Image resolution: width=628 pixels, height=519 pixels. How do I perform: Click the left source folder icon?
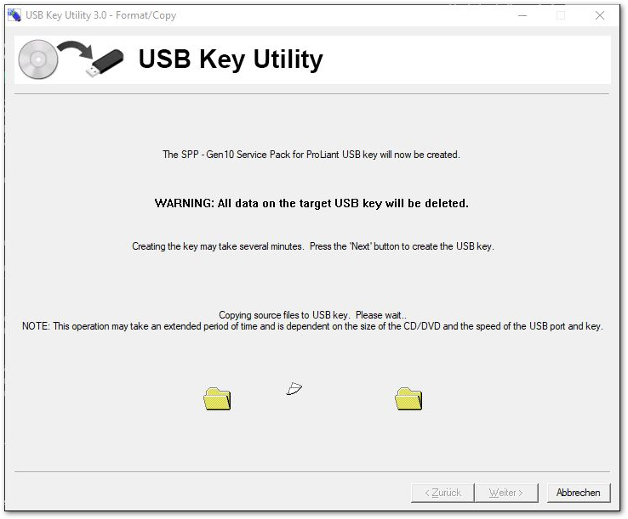coord(217,398)
